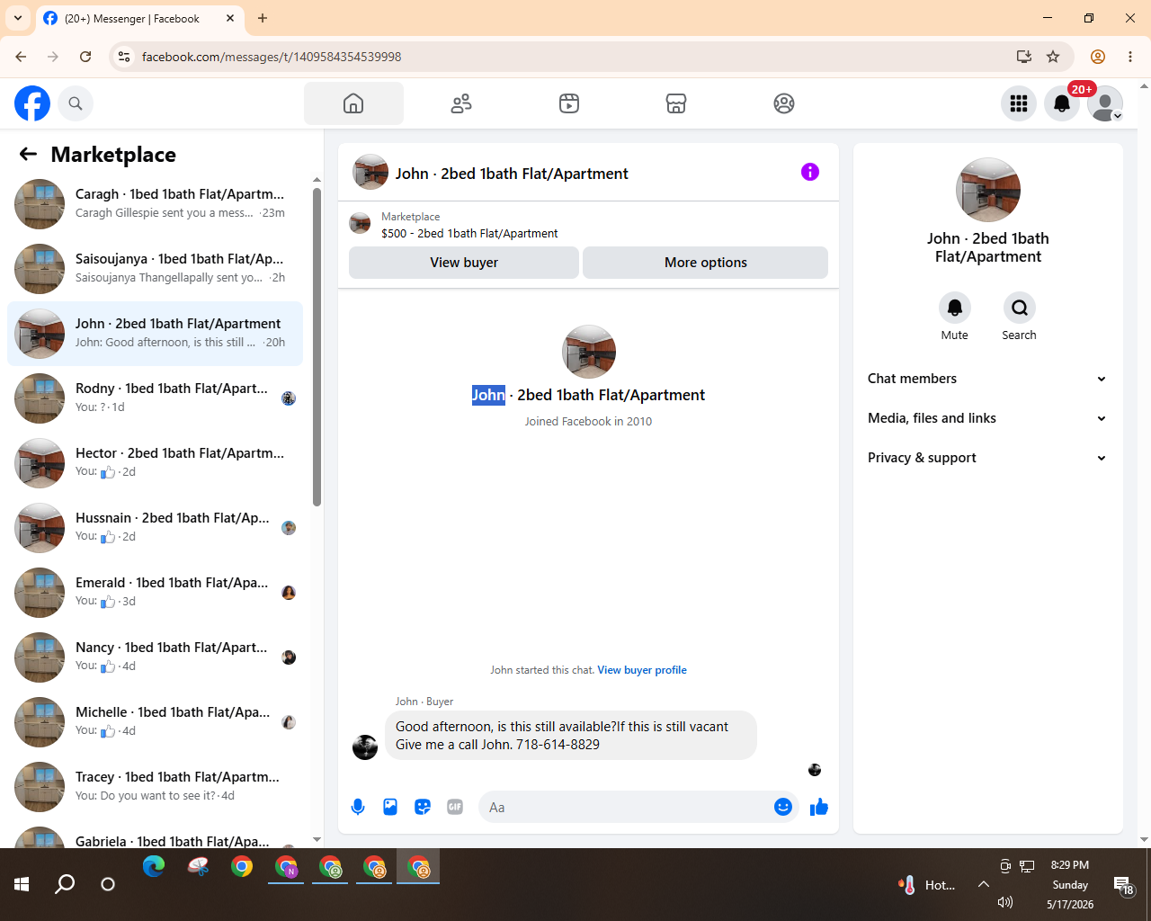Attach a photo file to the message
The image size is (1151, 921).
tap(390, 807)
